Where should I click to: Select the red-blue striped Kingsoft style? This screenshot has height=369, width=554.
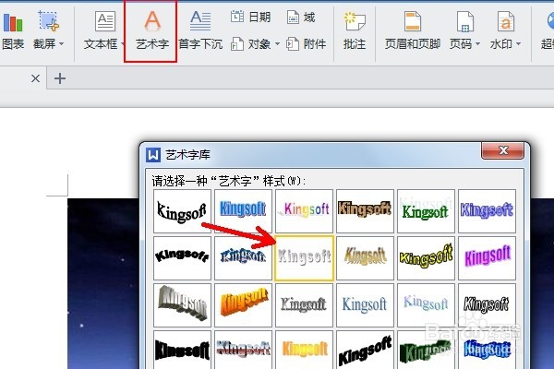pos(243,350)
